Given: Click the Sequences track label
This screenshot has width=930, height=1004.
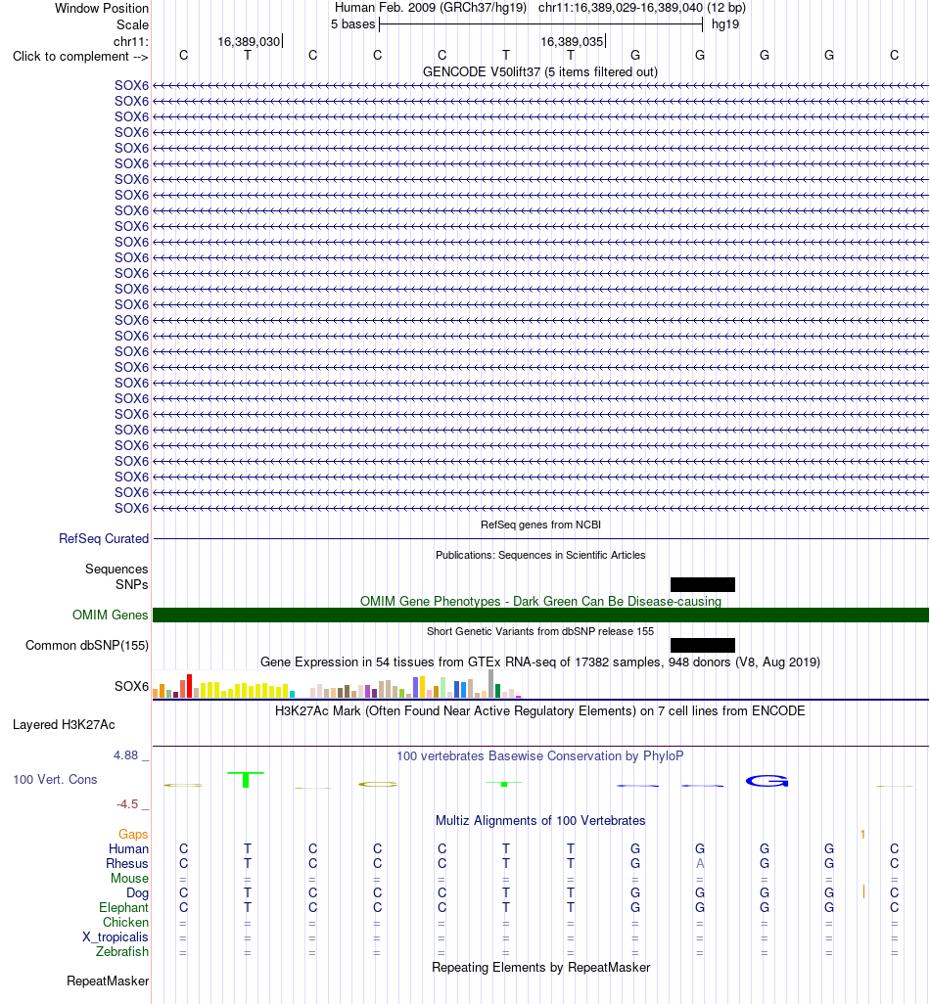Looking at the screenshot, I should 116,569.
